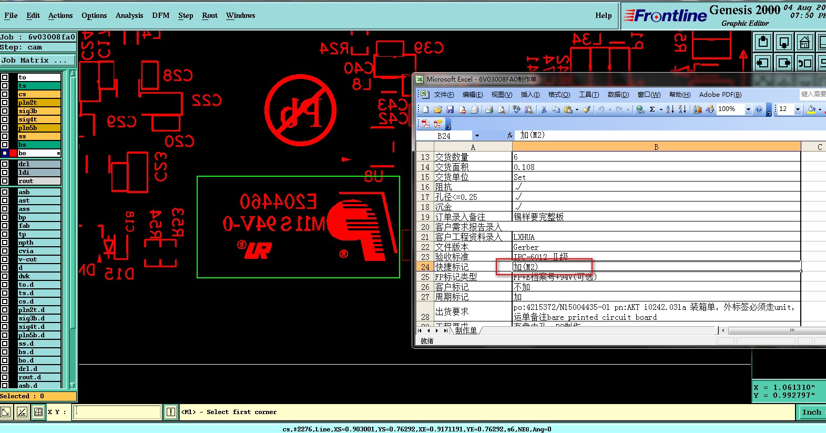
Task: Click the first Adobe PDF convert icon
Action: [425, 124]
